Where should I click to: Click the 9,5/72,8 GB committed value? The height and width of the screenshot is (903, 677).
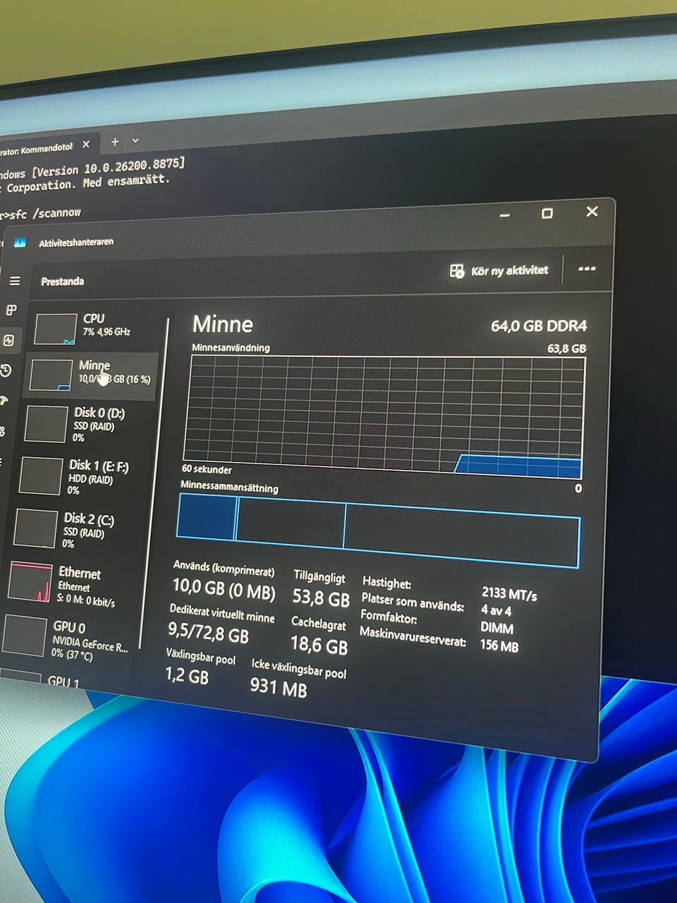[x=208, y=633]
